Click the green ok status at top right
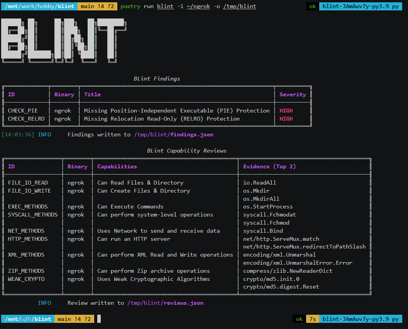The width and height of the screenshot is (408, 329). tap(312, 6)
